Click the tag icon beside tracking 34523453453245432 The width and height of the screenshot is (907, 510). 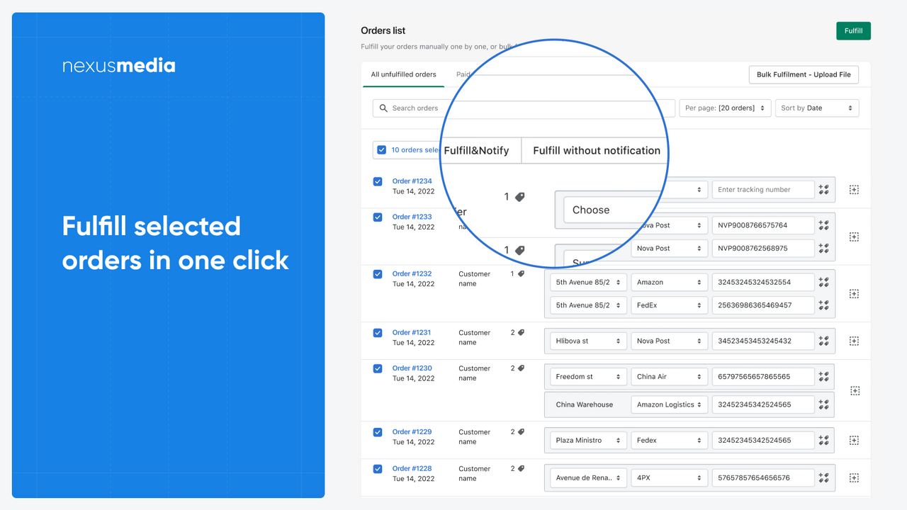[823, 341]
